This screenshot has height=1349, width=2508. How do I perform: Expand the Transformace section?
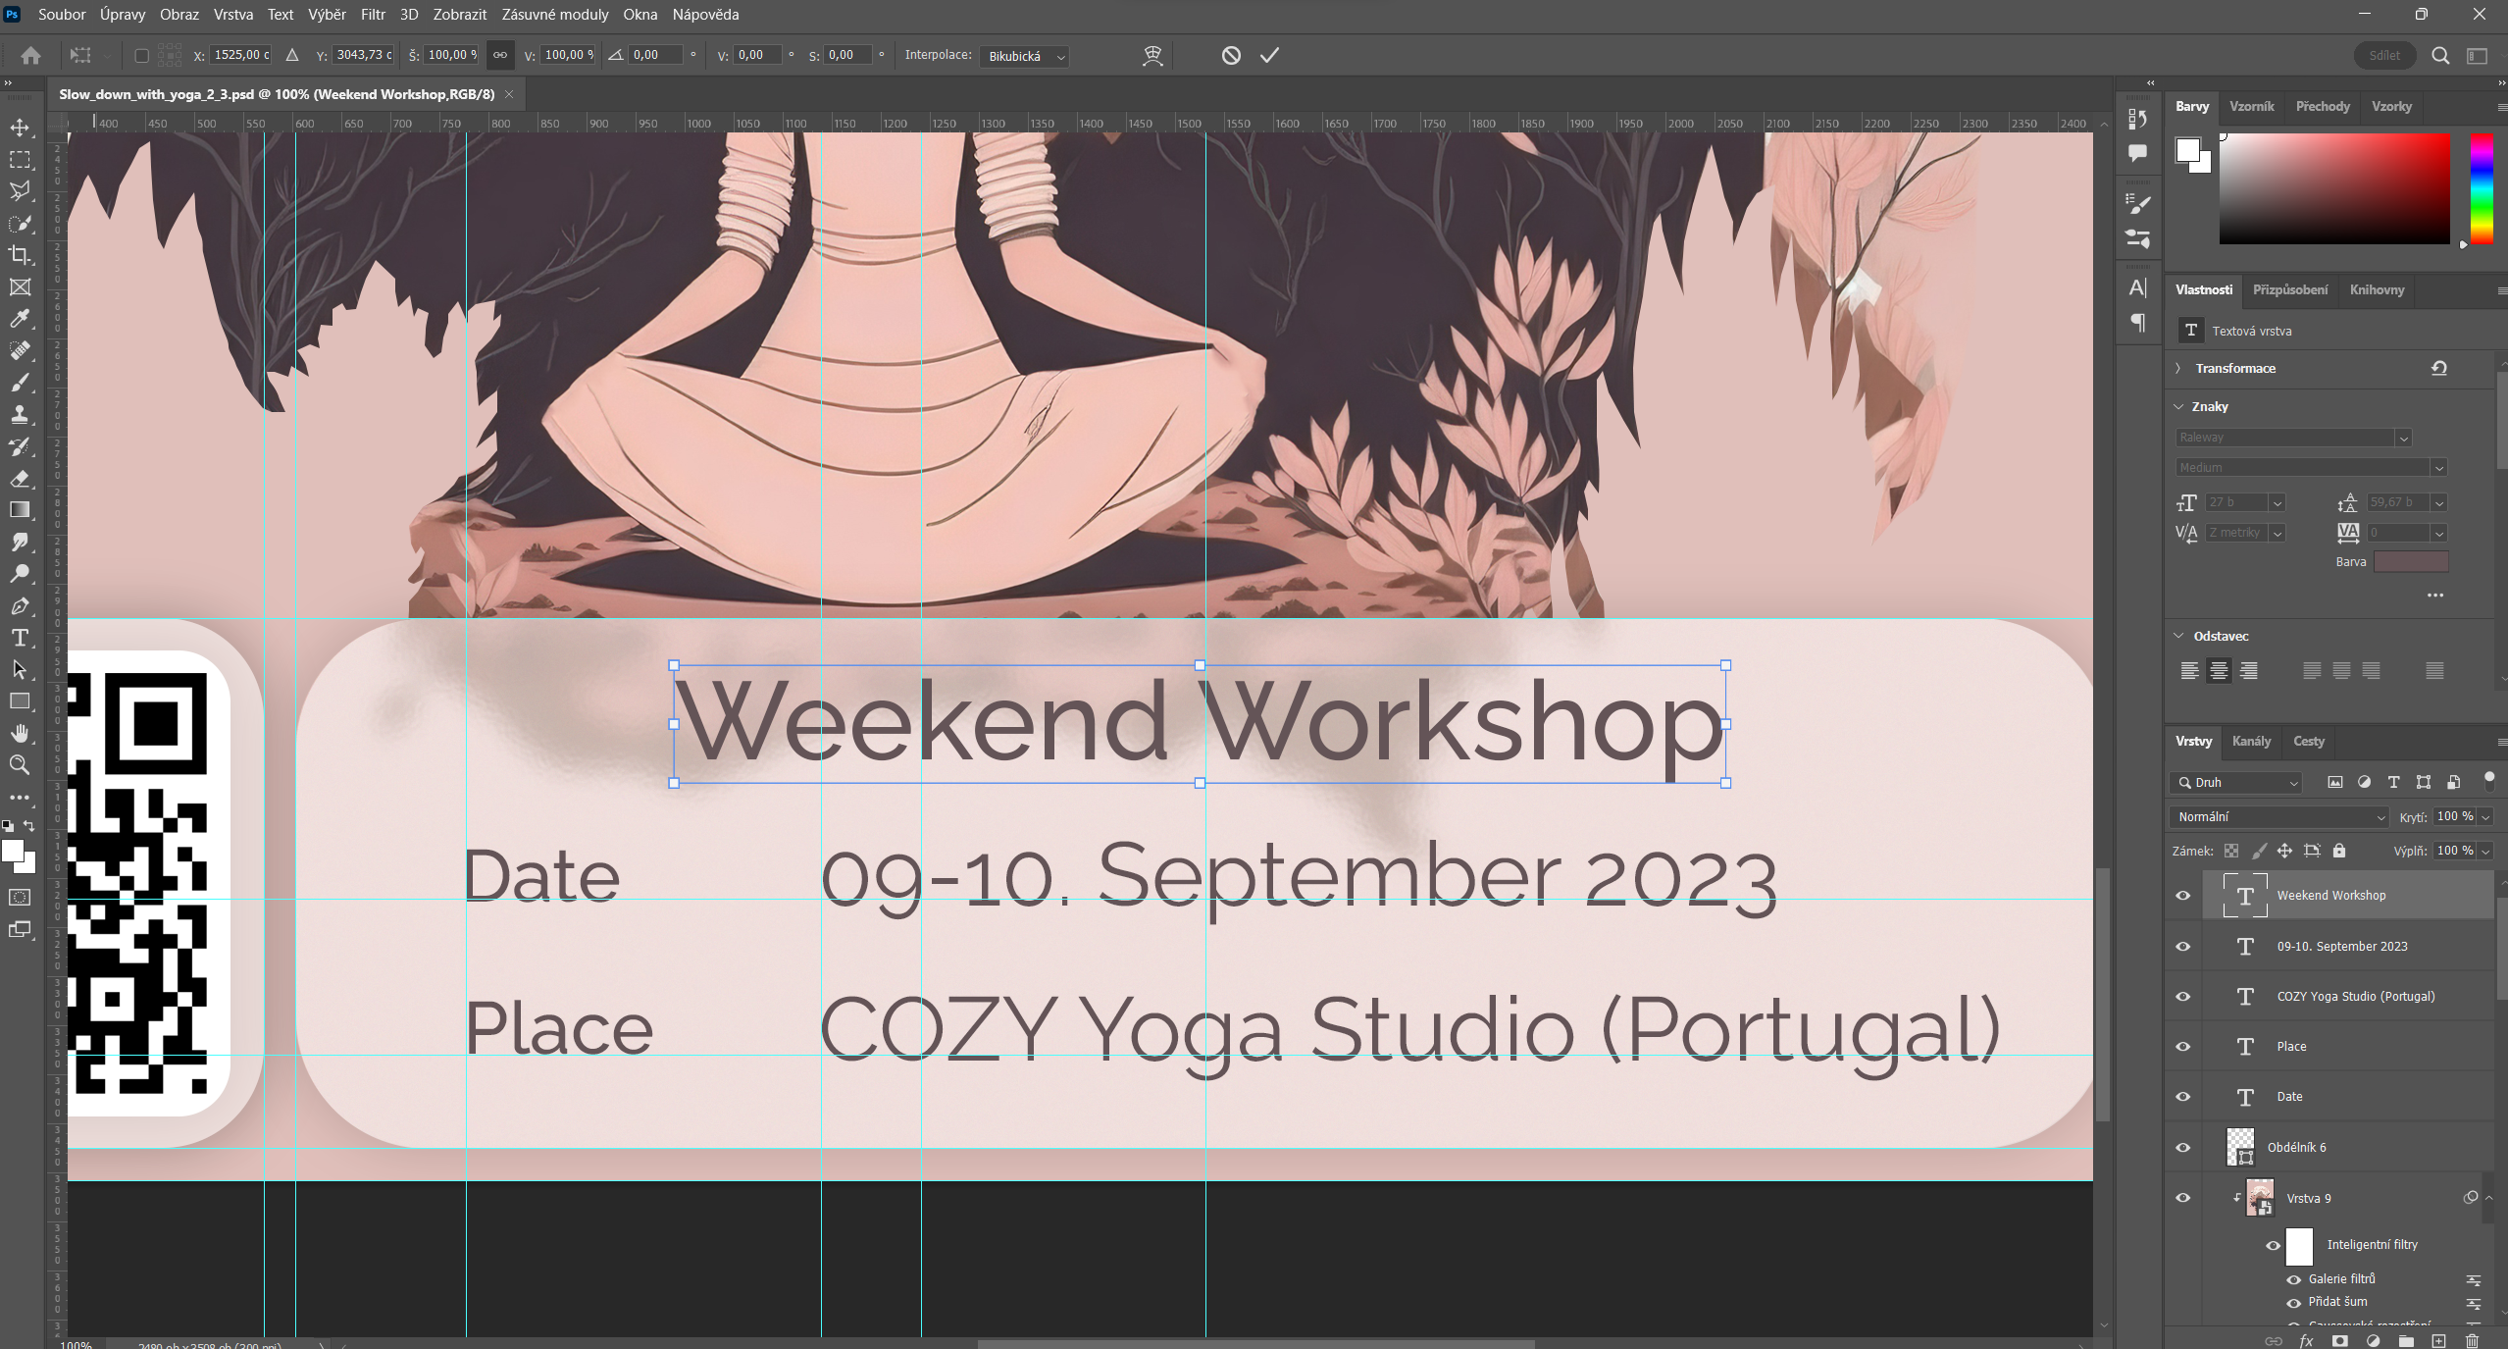(x=2178, y=369)
